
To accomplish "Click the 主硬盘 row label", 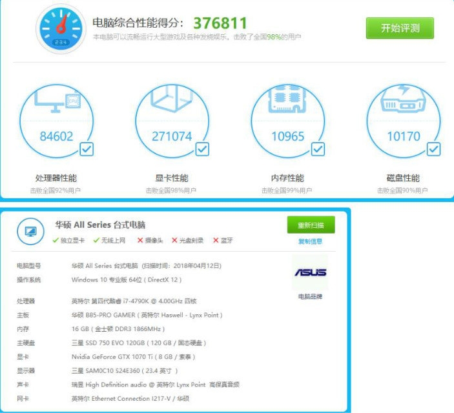I will point(26,343).
